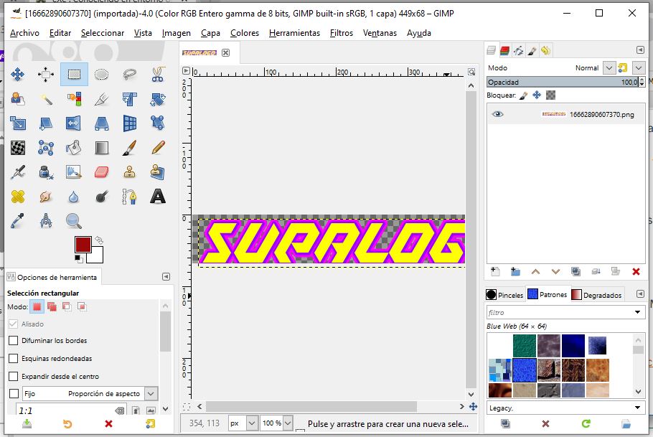Toggle visibility of 16662890607370.png layer

click(498, 114)
